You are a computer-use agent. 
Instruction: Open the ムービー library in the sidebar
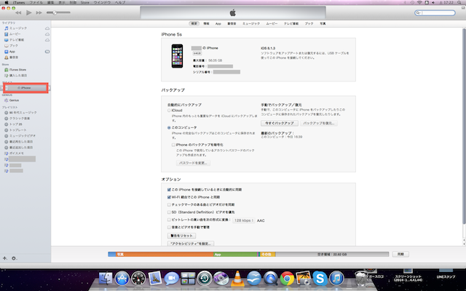(x=15, y=34)
